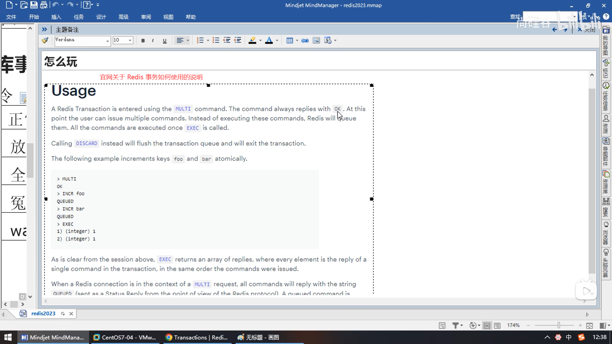Click fit map to window icon
612x344 pixels.
(x=589, y=326)
